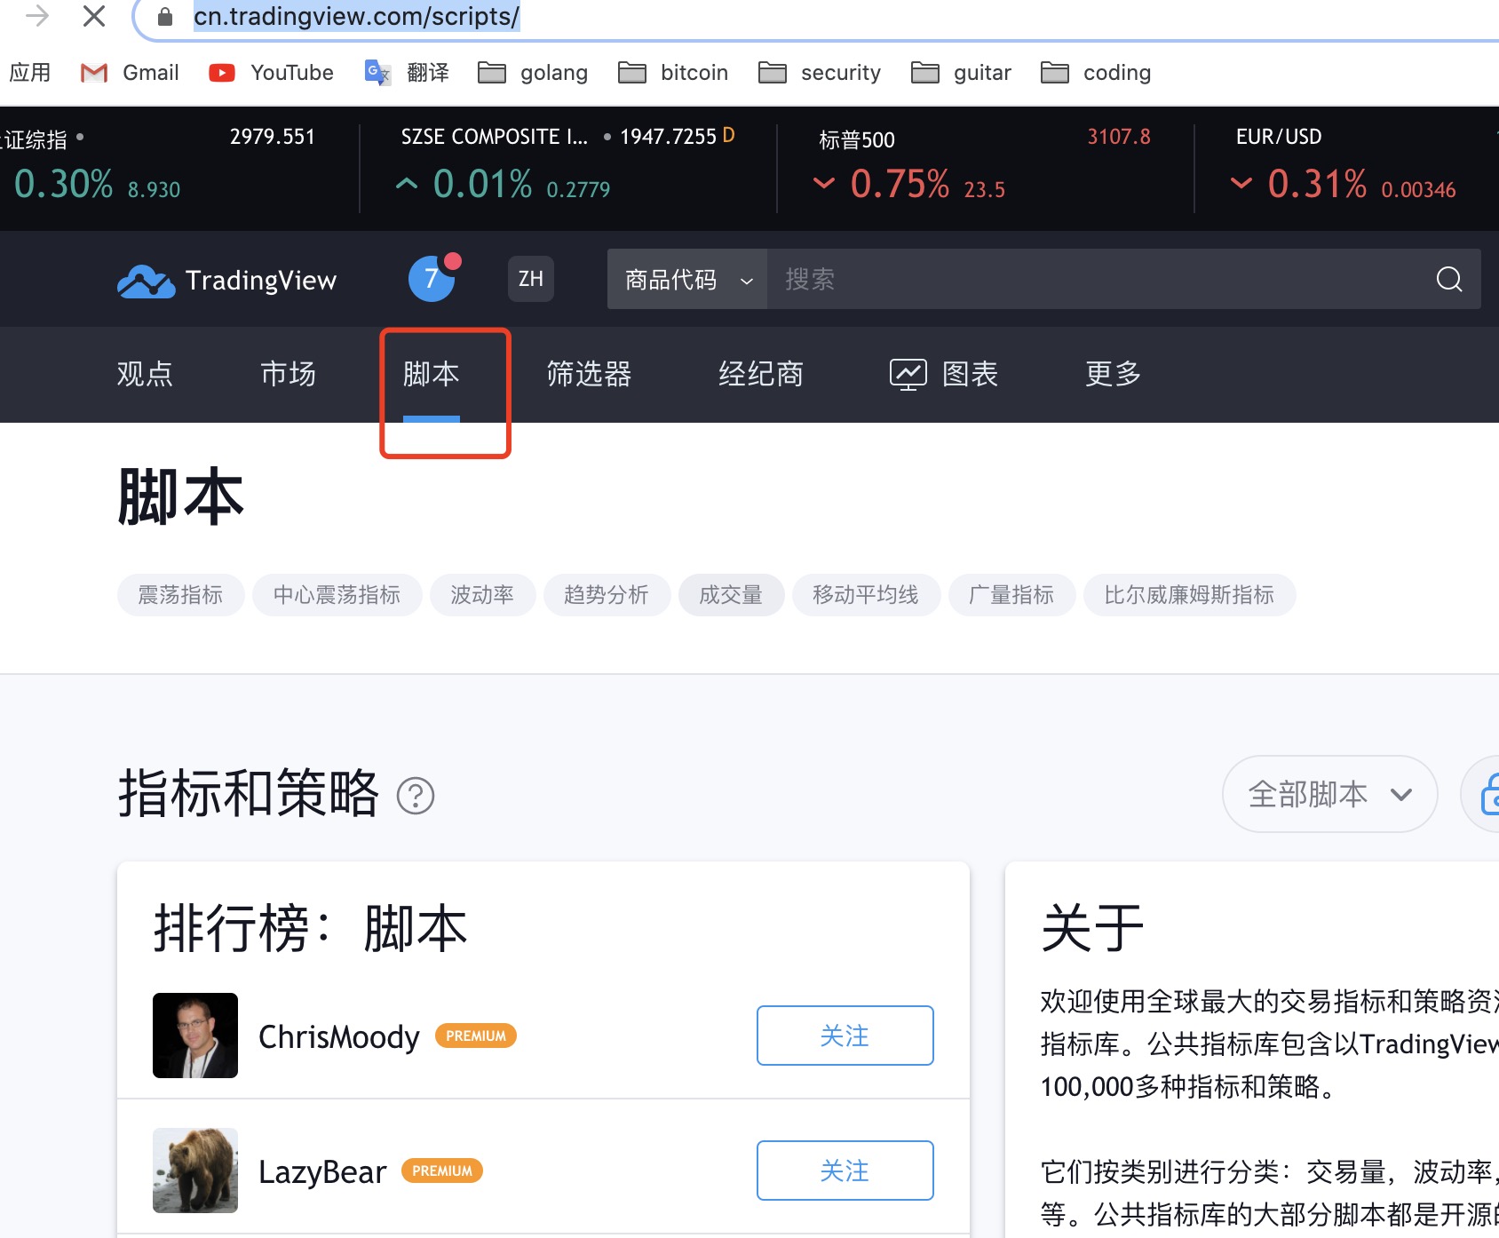The height and width of the screenshot is (1238, 1499).
Task: Open the notifications badge showing 7
Action: pos(432,279)
